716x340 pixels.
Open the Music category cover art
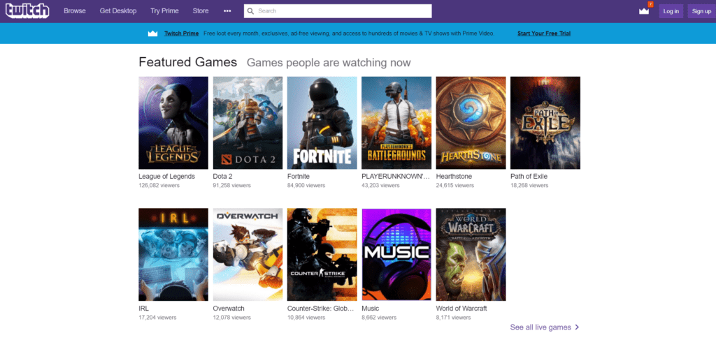396,254
